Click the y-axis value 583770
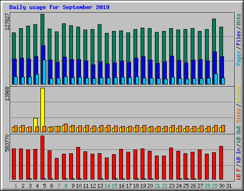This screenshot has width=244, height=191. click(7, 143)
